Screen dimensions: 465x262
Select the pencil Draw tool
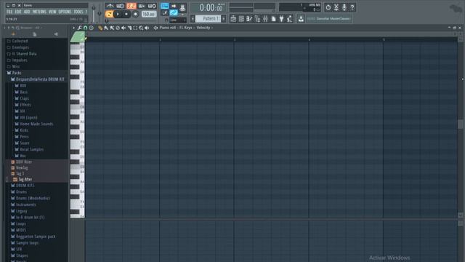[100, 28]
